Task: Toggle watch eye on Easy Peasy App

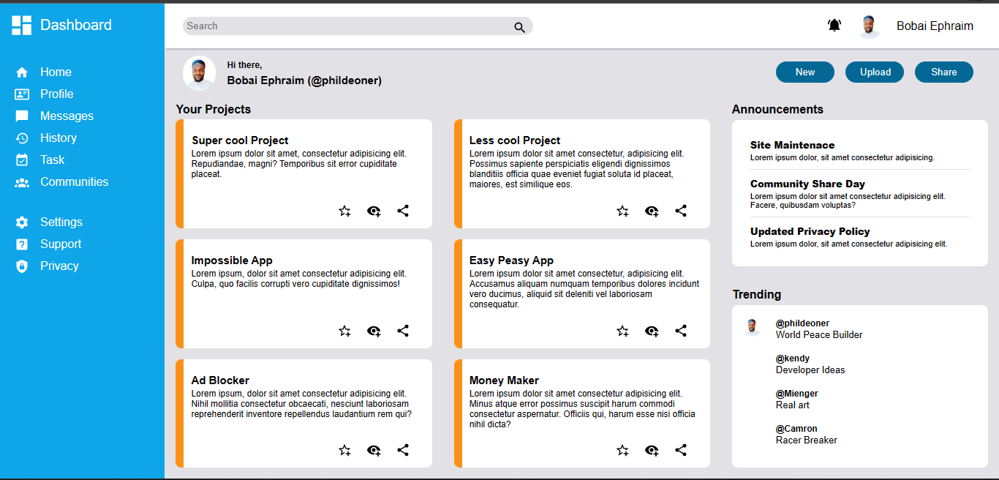Action: (652, 331)
